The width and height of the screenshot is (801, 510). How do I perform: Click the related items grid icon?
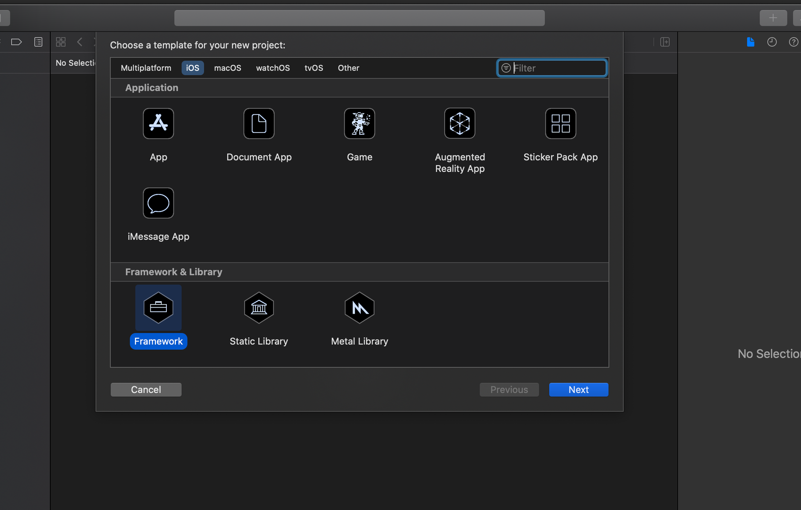point(61,42)
